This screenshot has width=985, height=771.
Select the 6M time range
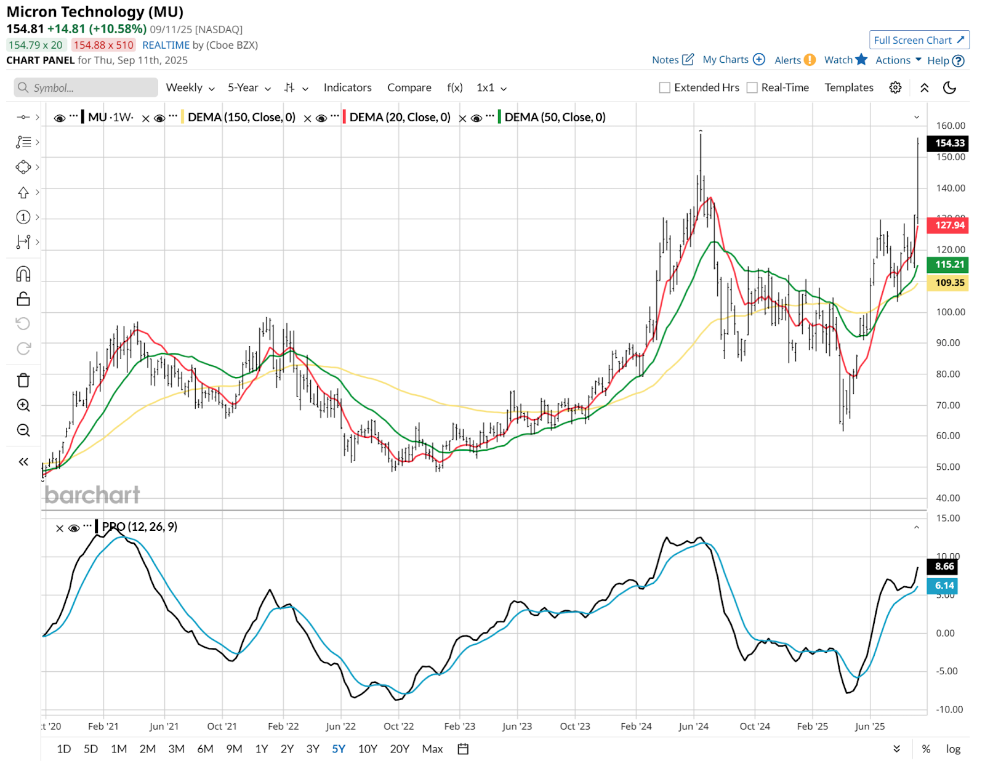[x=205, y=749]
